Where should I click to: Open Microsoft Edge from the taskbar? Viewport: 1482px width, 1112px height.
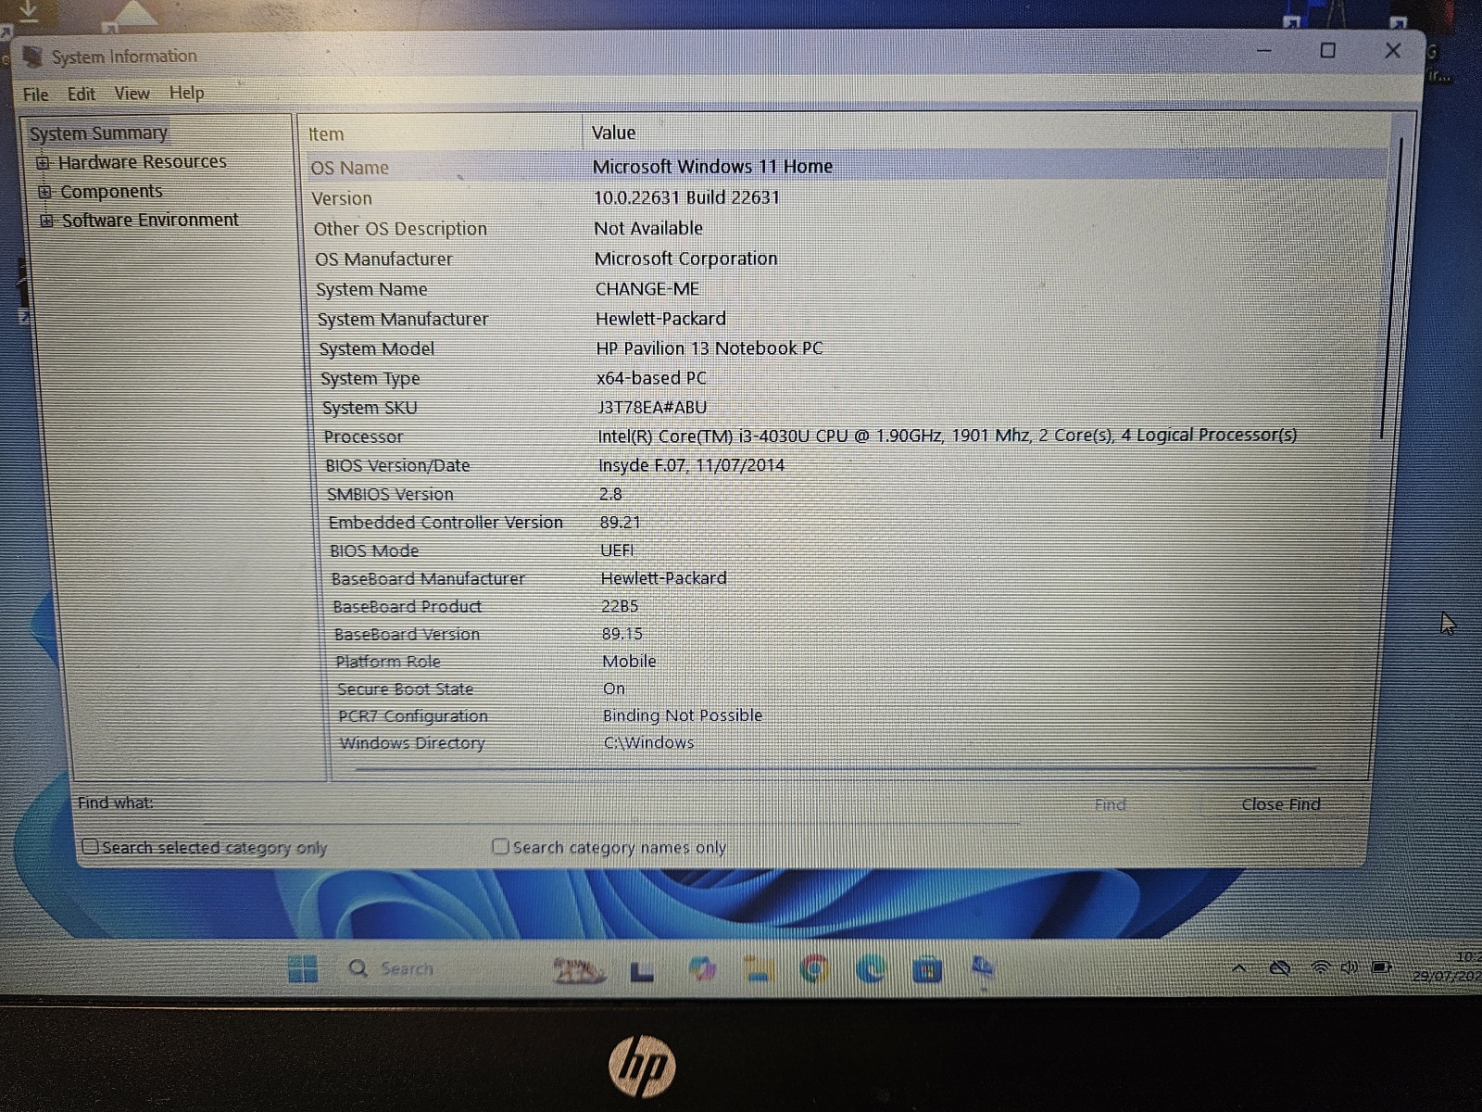click(x=870, y=969)
